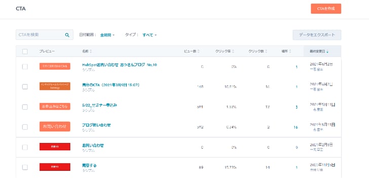369x196 pixels.
Task: Click the 2021年6月2日 date in HubSpotお問い合わせ row
Action: (321, 64)
